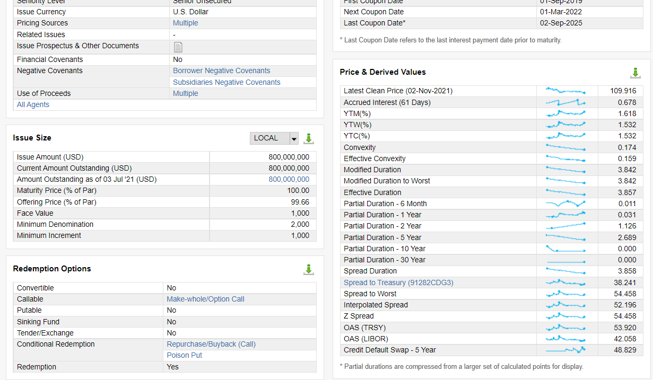Screen dimensions: 653x380
Task: View All Agents
Action: pyautogui.click(x=33, y=104)
